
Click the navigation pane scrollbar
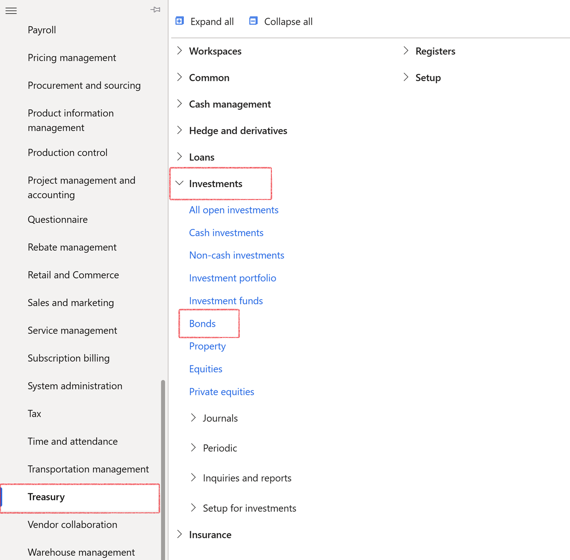point(163,462)
